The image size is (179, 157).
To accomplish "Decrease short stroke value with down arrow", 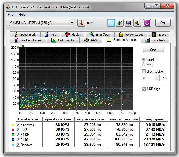I will (x=157, y=79).
